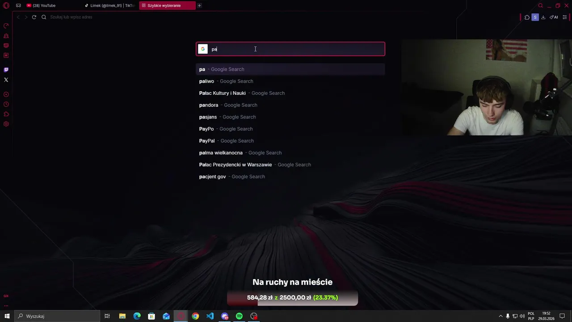Open the downloads icon in toolbar
The height and width of the screenshot is (322, 572).
(543, 17)
